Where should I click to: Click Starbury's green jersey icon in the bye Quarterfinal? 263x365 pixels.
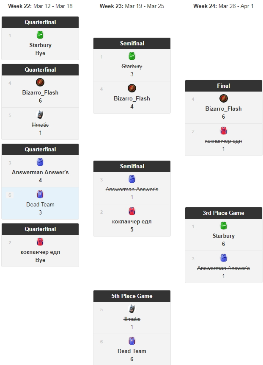coord(40,35)
